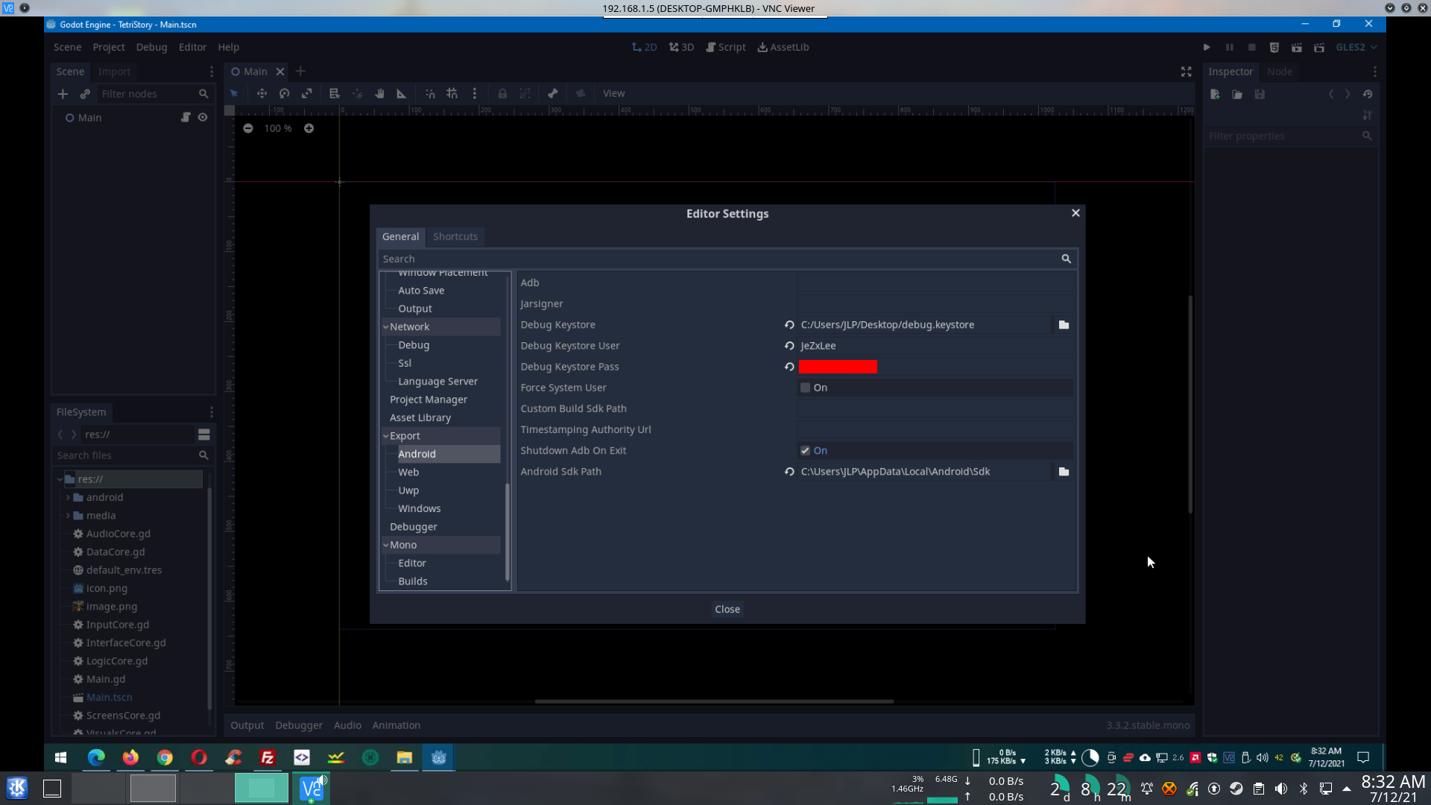1431x805 pixels.
Task: Open script attached to Main node
Action: point(186,117)
